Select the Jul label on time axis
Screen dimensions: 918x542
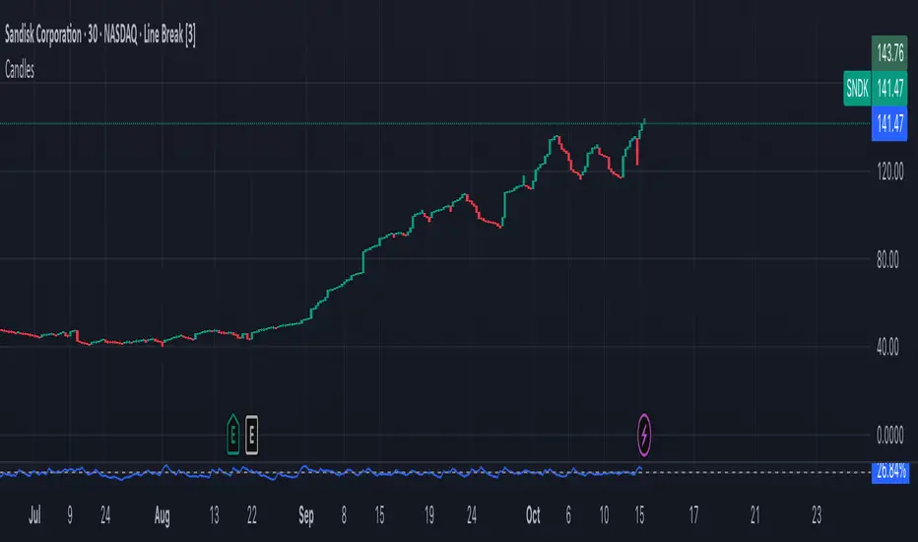click(x=37, y=513)
